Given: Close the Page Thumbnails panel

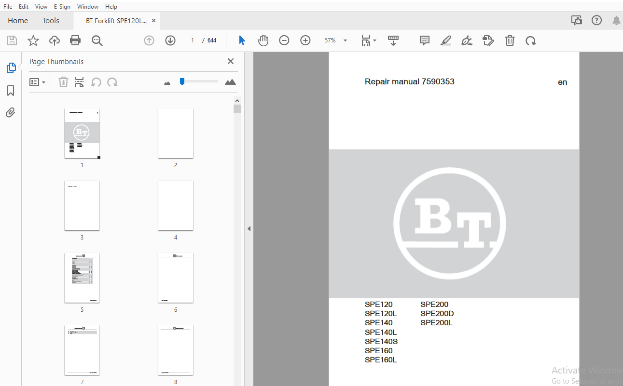Looking at the screenshot, I should click(x=231, y=61).
